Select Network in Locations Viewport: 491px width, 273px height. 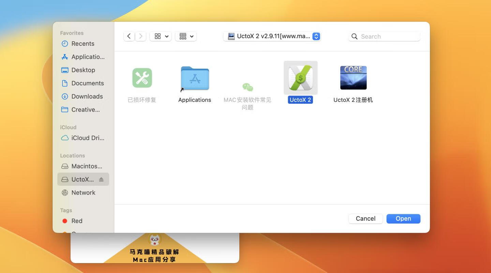(x=83, y=192)
